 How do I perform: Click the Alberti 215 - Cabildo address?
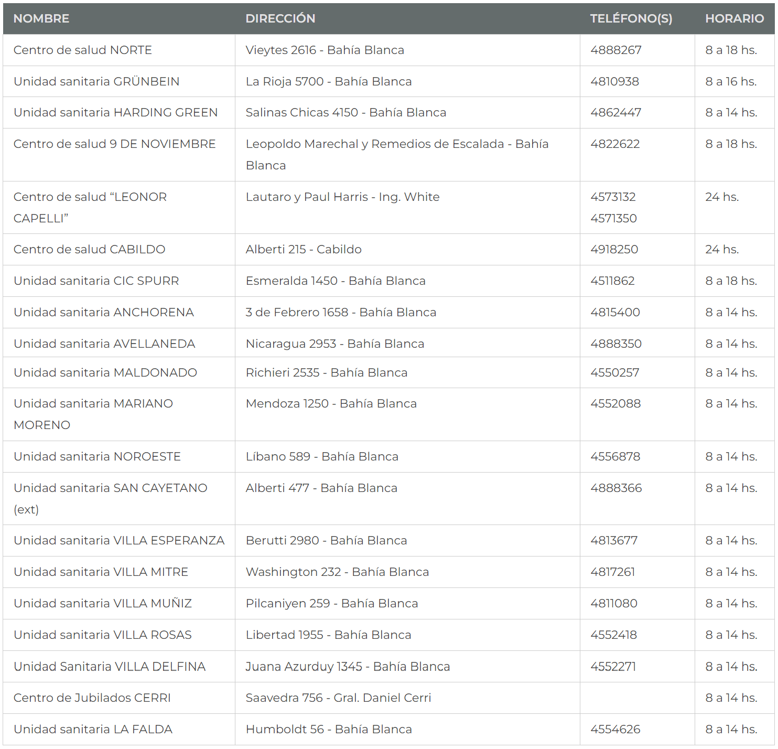pos(304,250)
